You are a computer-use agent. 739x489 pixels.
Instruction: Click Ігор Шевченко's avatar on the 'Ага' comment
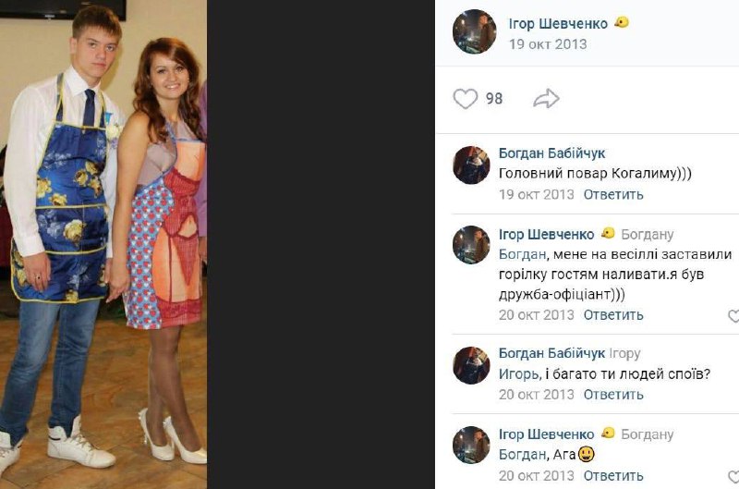[471, 446]
